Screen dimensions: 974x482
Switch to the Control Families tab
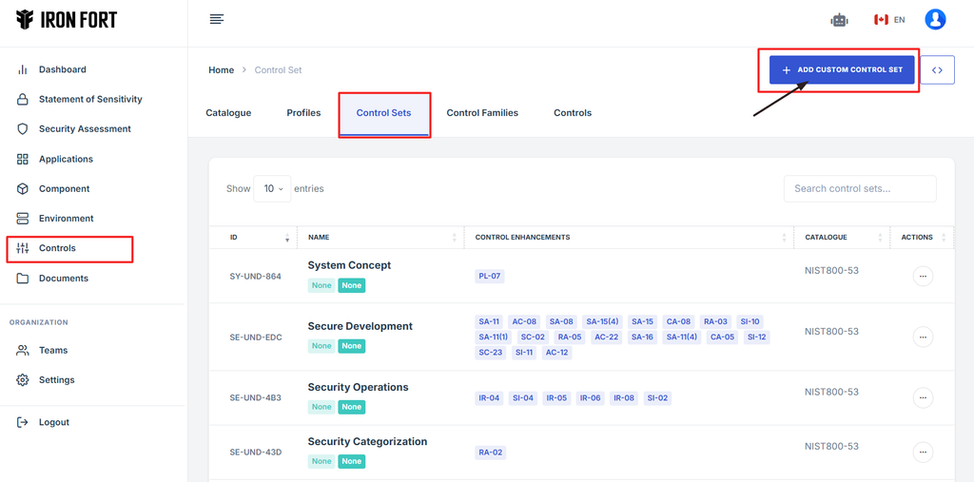coord(482,113)
